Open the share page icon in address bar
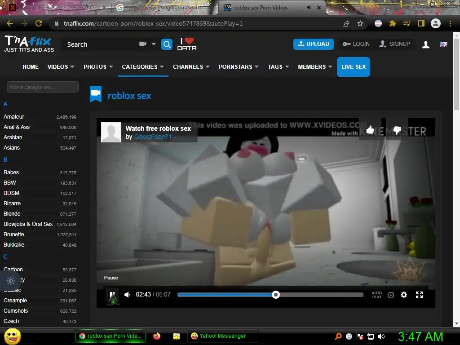 click(x=346, y=23)
